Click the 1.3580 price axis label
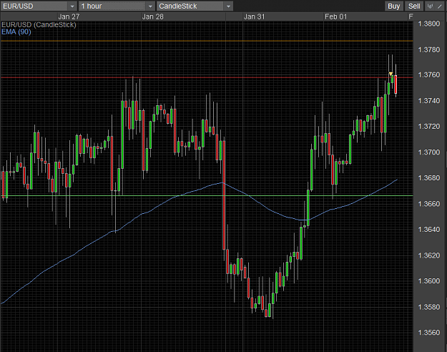 click(x=428, y=307)
